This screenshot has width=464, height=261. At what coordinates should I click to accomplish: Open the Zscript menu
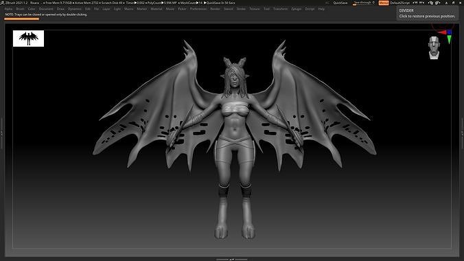310,9
